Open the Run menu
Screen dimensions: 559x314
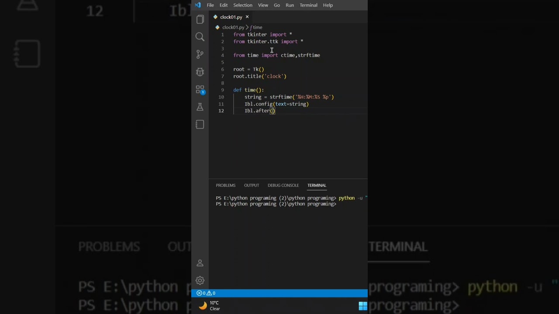[x=290, y=5]
